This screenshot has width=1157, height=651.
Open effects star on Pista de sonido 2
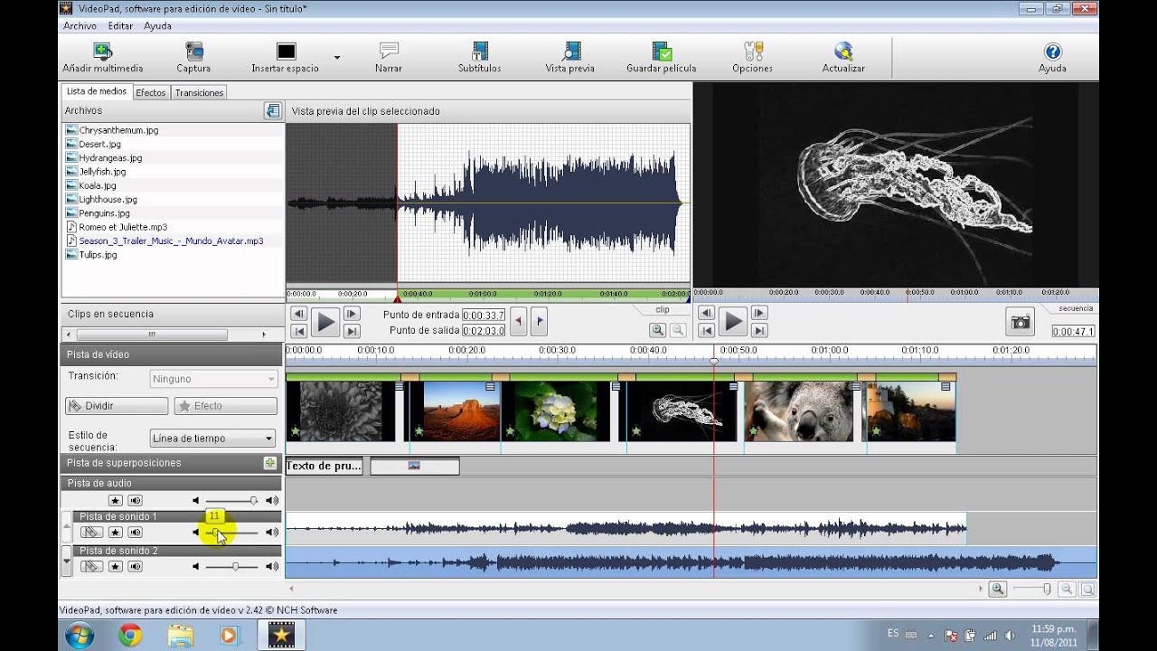coord(115,567)
